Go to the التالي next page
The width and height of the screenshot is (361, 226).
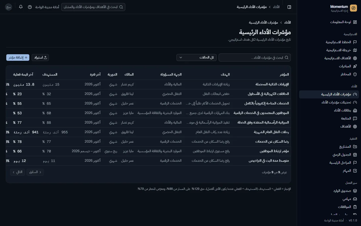(x=18, y=172)
